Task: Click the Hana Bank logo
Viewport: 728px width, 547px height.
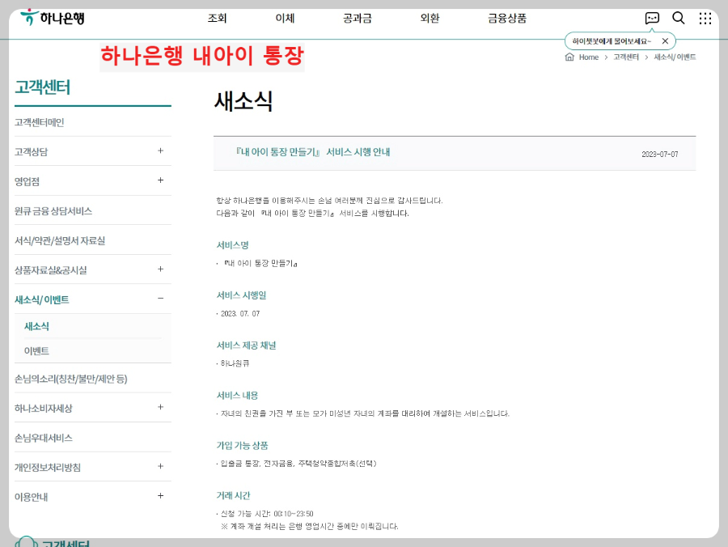Action: pos(53,18)
